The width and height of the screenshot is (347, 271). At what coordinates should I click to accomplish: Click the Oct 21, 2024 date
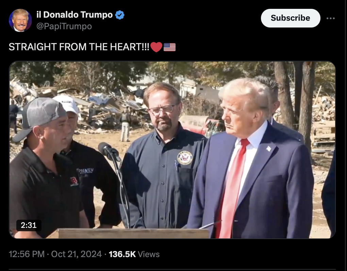pos(76,254)
